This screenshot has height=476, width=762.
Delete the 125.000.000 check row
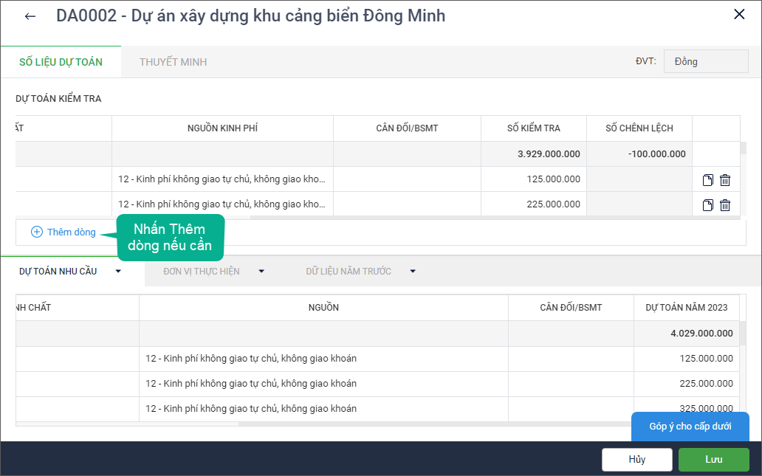point(725,180)
